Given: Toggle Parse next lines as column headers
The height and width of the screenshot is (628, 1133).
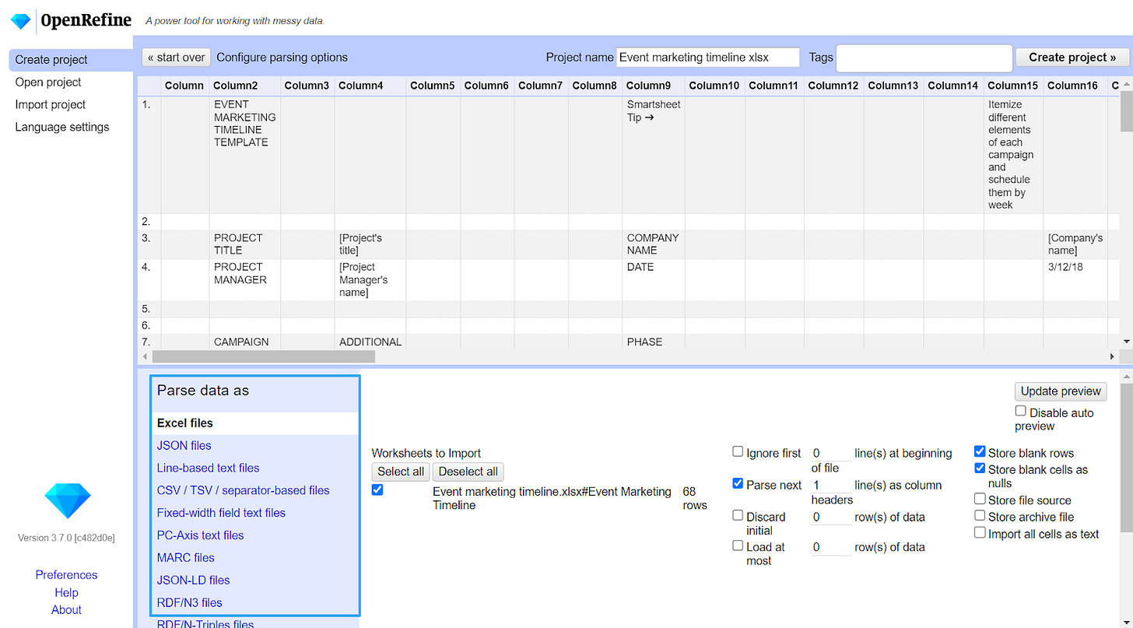Looking at the screenshot, I should point(738,483).
